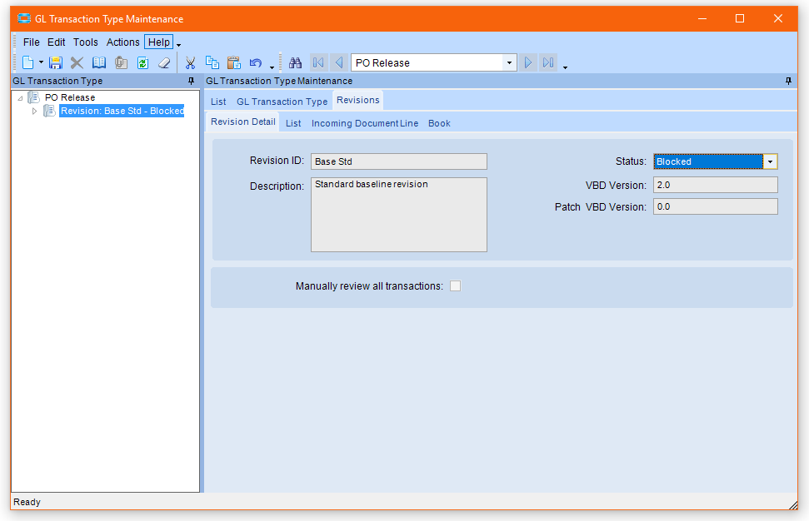Open the Status dropdown

[x=771, y=161]
